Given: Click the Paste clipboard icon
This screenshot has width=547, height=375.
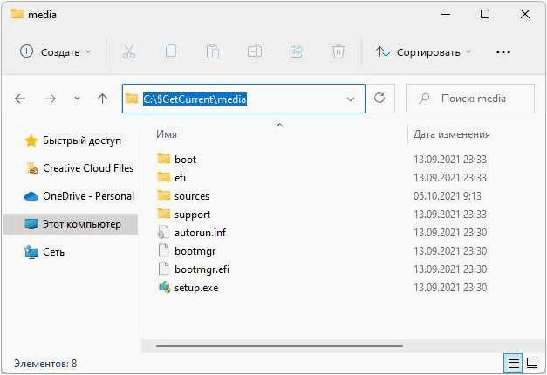Looking at the screenshot, I should 213,52.
